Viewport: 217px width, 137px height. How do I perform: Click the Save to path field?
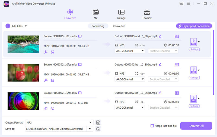pos(56,129)
